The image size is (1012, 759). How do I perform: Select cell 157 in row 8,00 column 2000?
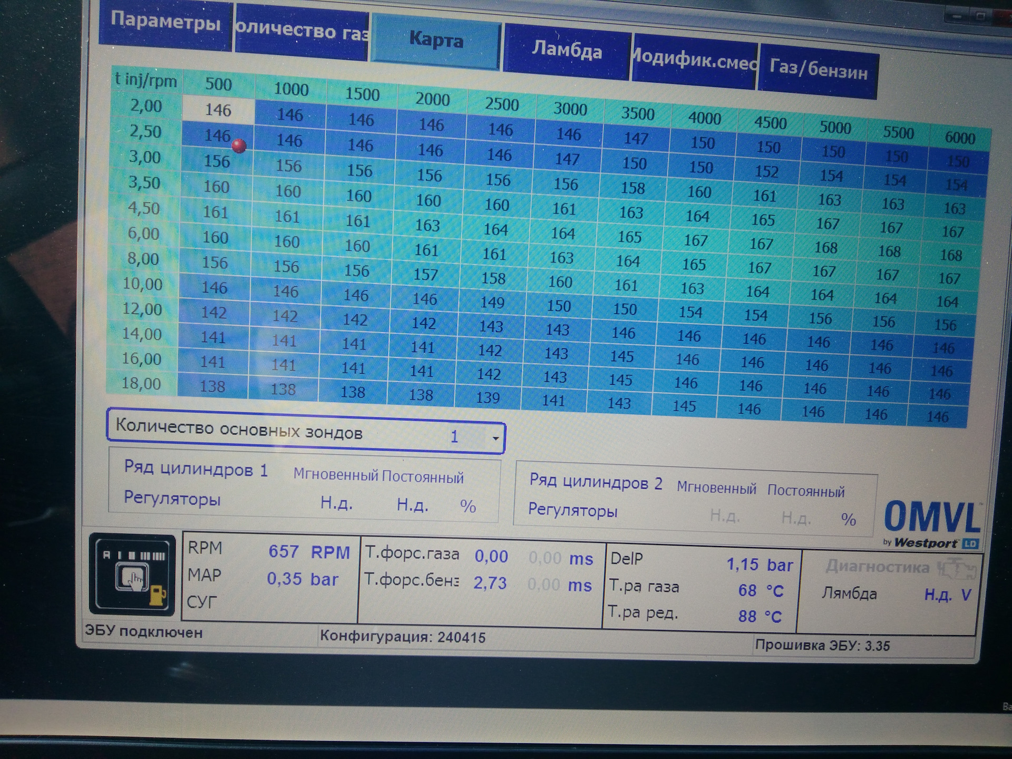tap(425, 275)
